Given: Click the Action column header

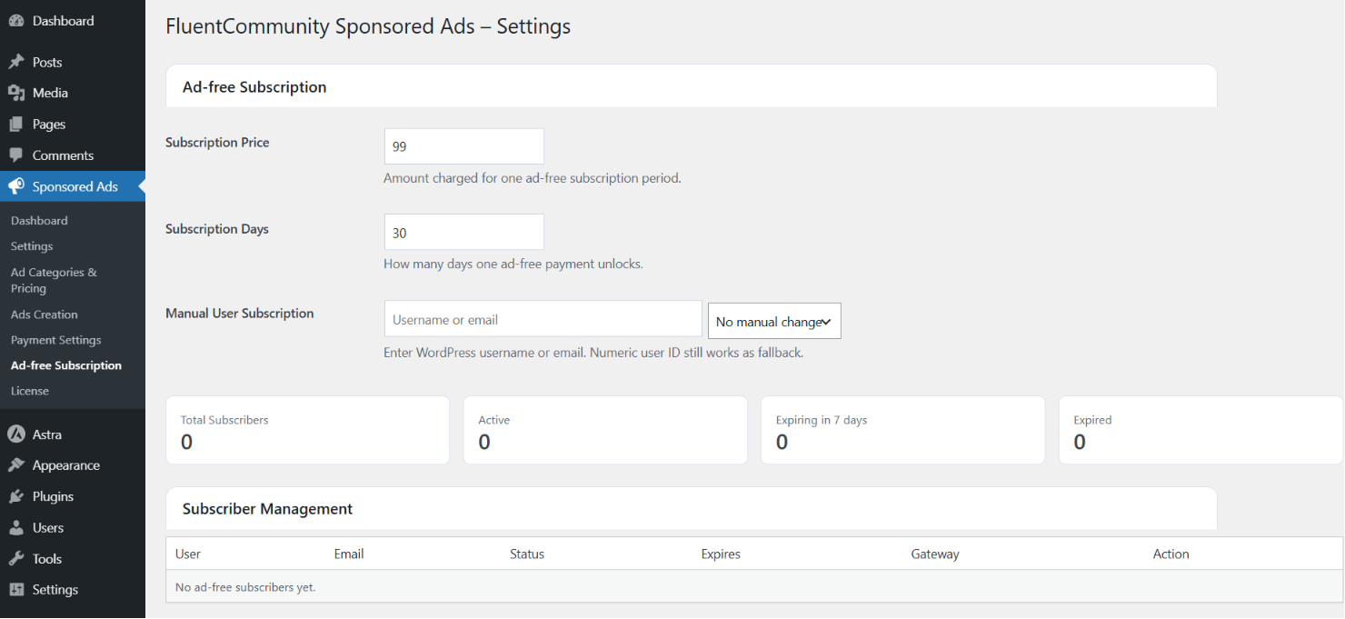Looking at the screenshot, I should coord(1171,554).
